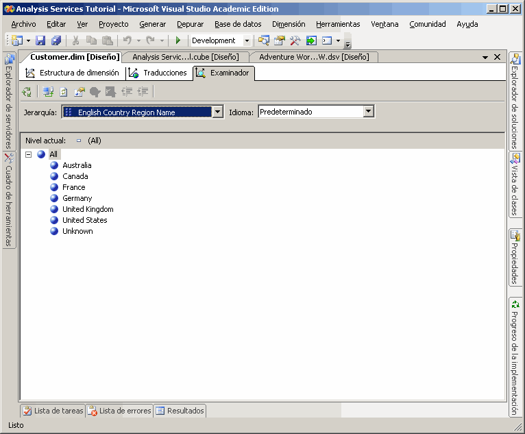Click the command window toolbar icon
The width and height of the screenshot is (525, 434).
click(327, 40)
